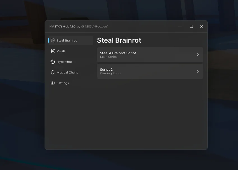Select the Script 2 title text
Screen dimensions: 238x170
click(106, 70)
